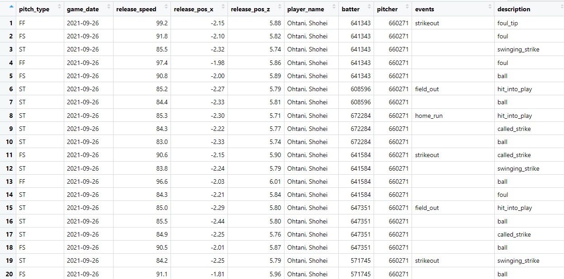Click Ohtani, Shohei in row 12

(307, 168)
